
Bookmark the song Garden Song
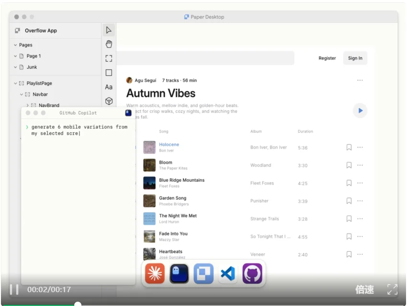349,201
